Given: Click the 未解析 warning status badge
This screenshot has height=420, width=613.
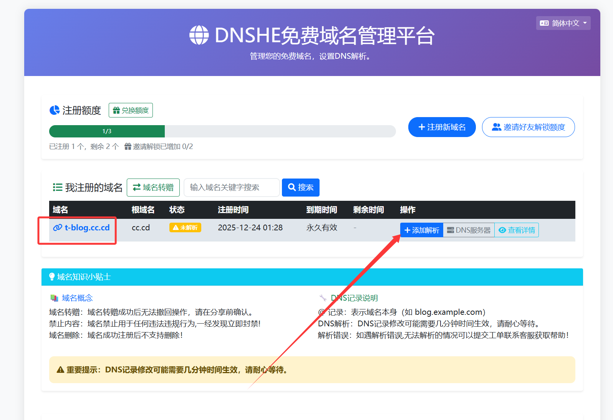Looking at the screenshot, I should click(x=185, y=228).
